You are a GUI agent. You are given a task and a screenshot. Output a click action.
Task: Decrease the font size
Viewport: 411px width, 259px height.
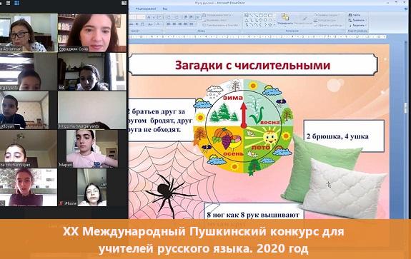pos(154,17)
